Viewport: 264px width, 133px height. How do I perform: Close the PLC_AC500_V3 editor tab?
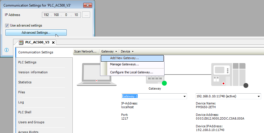pos(53,43)
